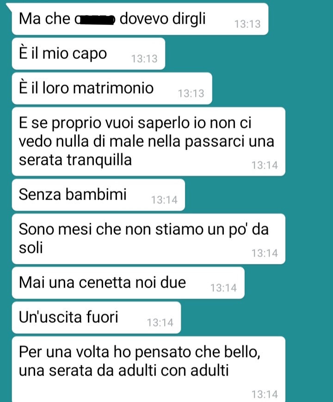Tap the message 'Ma che ... dovevo dirgli'
The width and height of the screenshot is (333, 402).
pos(140,19)
